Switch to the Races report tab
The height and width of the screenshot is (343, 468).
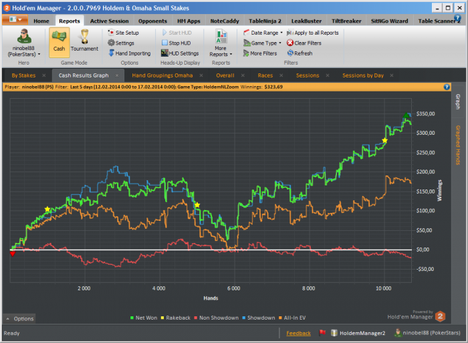265,75
